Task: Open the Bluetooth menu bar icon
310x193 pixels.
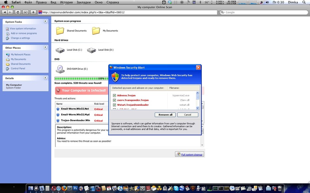Action: pyautogui.click(x=200, y=2)
